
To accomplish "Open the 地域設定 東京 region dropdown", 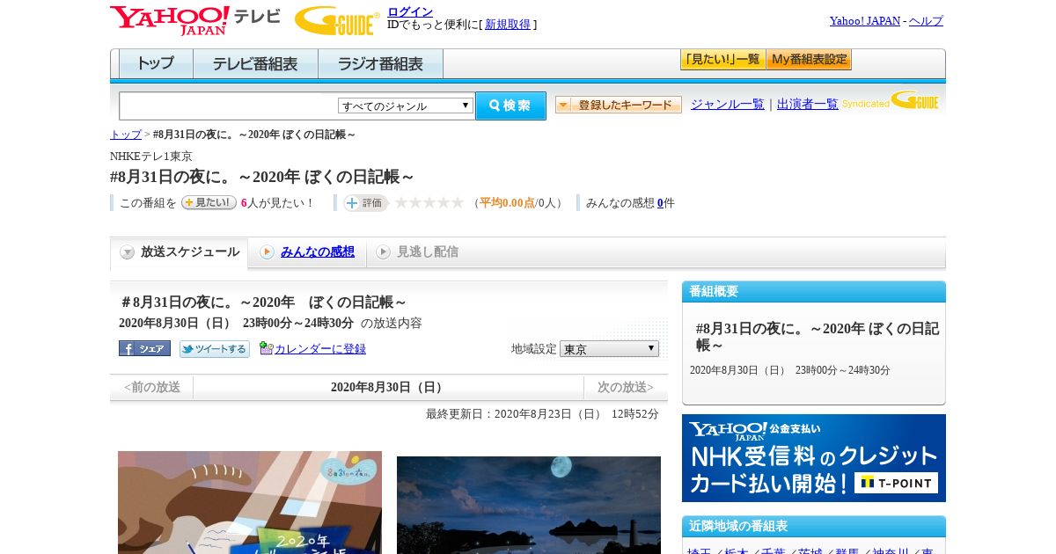I will 609,349.
